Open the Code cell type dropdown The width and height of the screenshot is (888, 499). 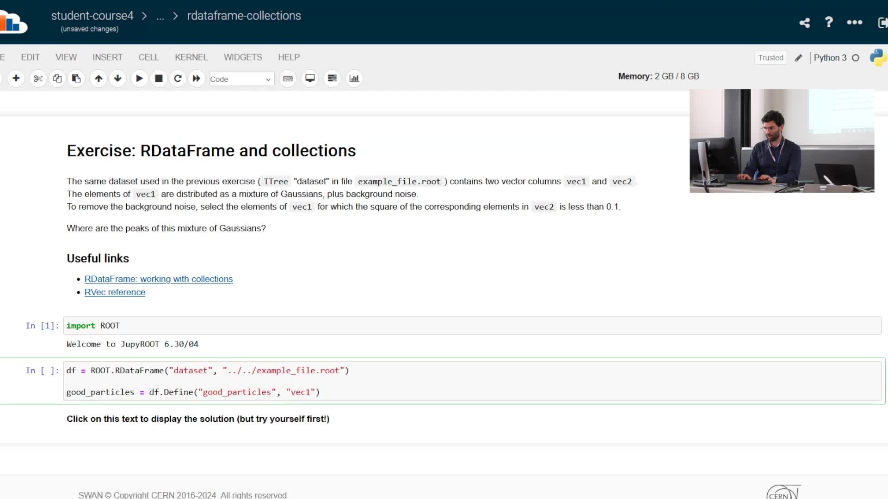[x=241, y=79]
